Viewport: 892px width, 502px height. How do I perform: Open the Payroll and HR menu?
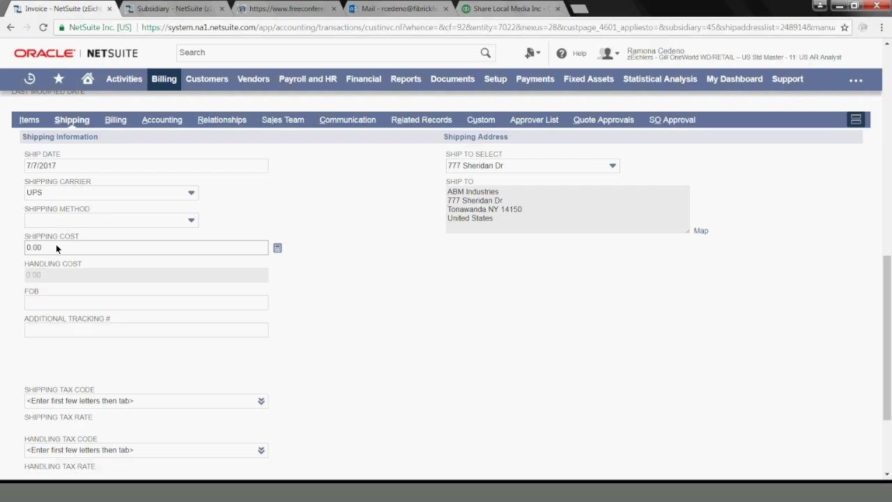click(x=307, y=79)
